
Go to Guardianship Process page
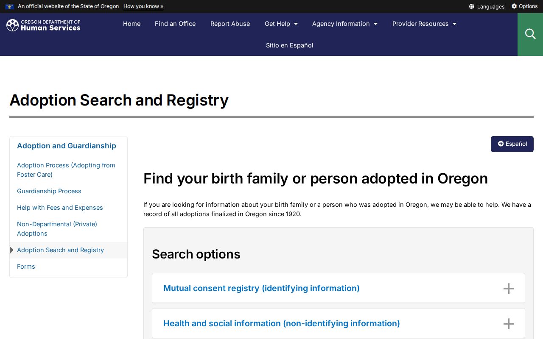pos(49,191)
